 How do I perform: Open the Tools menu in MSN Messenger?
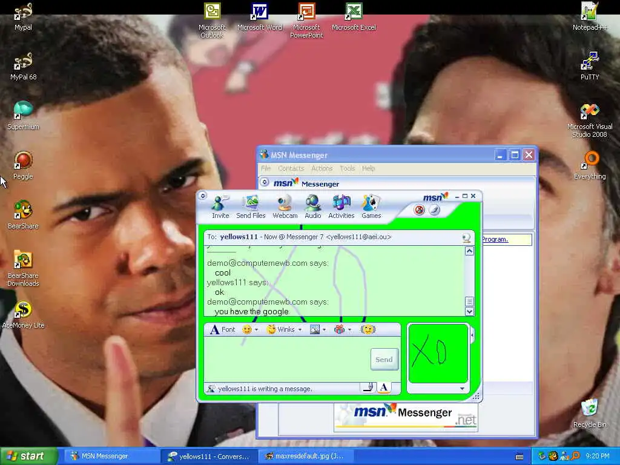pos(347,168)
